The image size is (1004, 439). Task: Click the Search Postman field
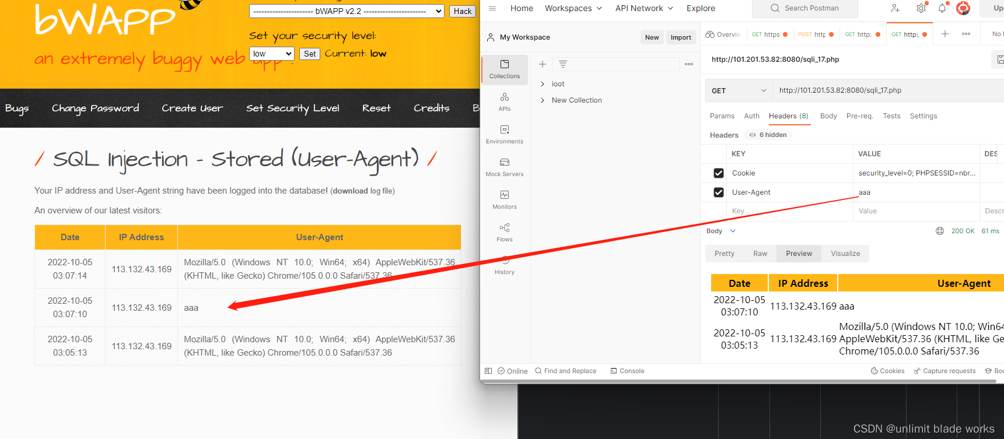(x=805, y=8)
